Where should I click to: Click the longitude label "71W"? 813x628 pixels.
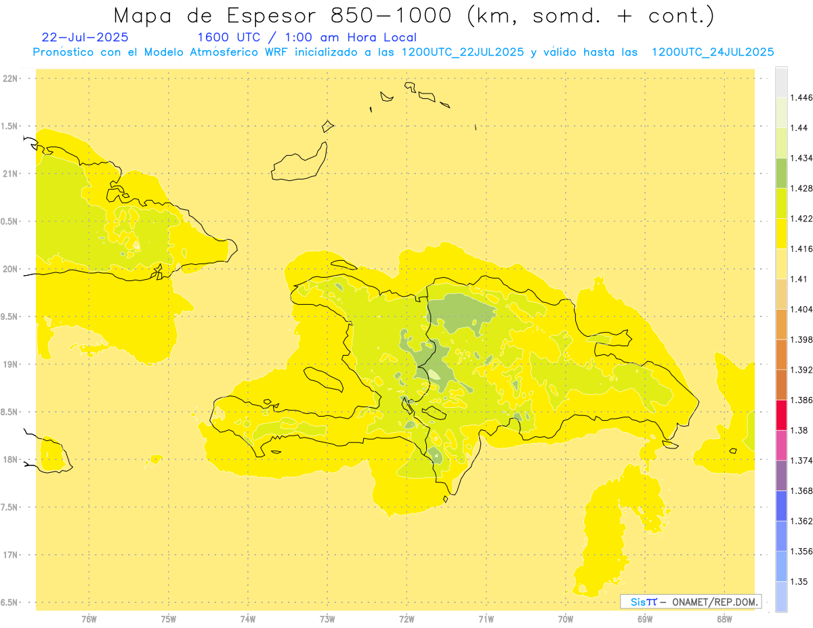(486, 619)
